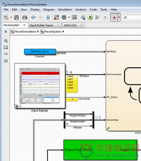Image resolution: width=141 pixels, height=161 pixels.
Task: Toggle red breakpoint on RCStatus signal
Action: [x=71, y=72]
